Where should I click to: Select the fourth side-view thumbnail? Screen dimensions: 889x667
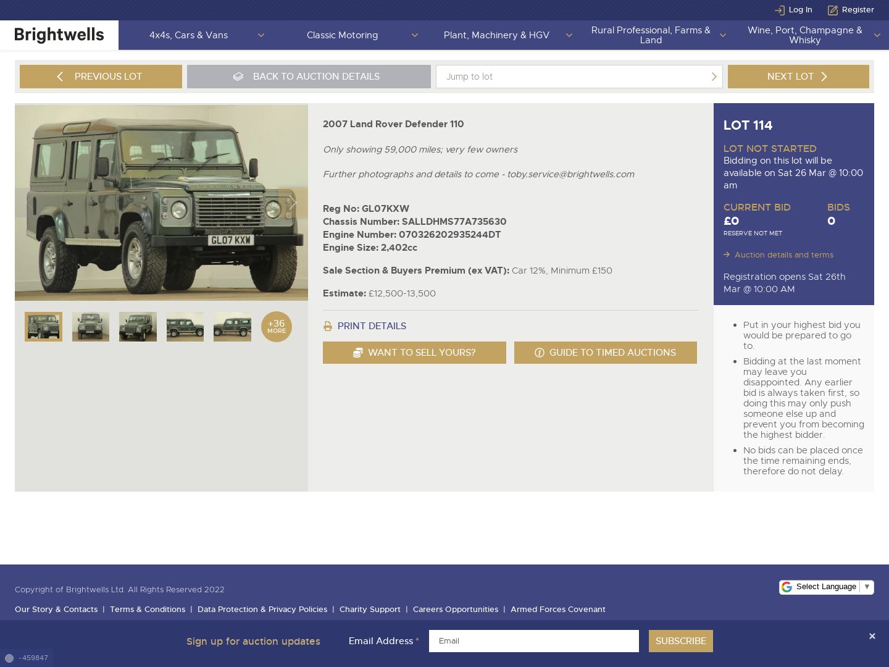185,327
